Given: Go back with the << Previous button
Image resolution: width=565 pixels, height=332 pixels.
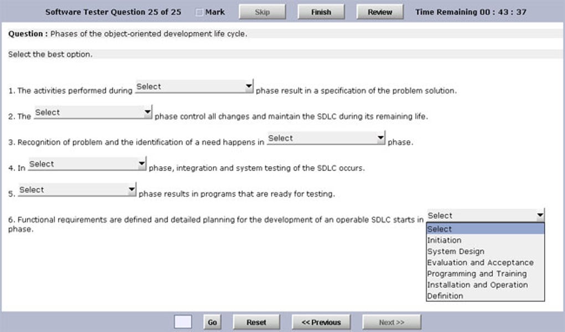Looking at the screenshot, I should coord(321,322).
